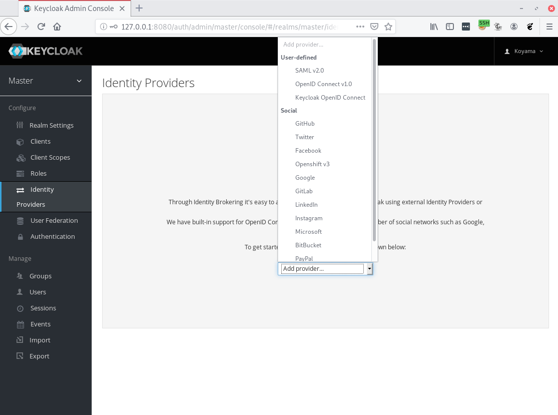Click the Realm Settings sliders icon
The width and height of the screenshot is (558, 415).
pyautogui.click(x=20, y=125)
